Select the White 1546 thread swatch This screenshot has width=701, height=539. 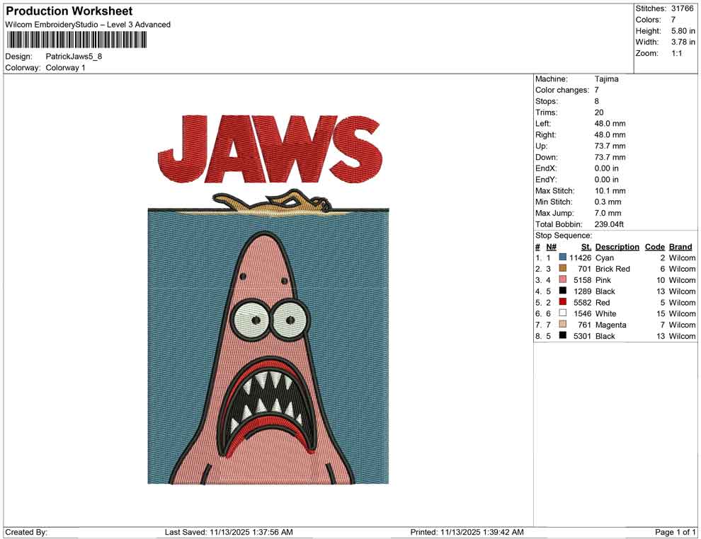pos(563,313)
